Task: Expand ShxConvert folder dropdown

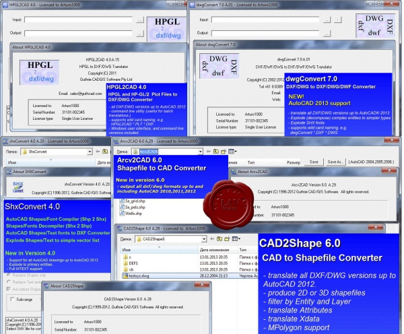Action: click(90, 152)
